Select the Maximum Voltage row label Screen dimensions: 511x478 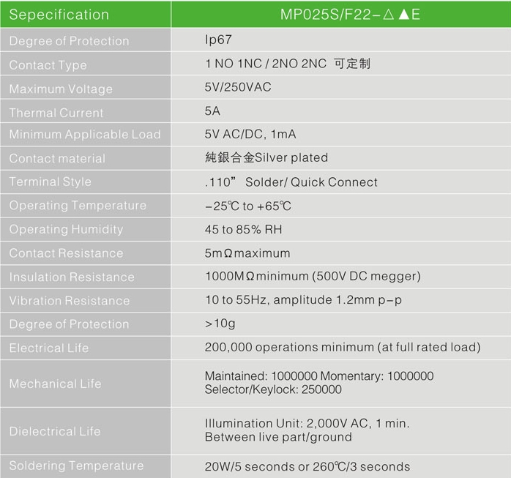(61, 89)
